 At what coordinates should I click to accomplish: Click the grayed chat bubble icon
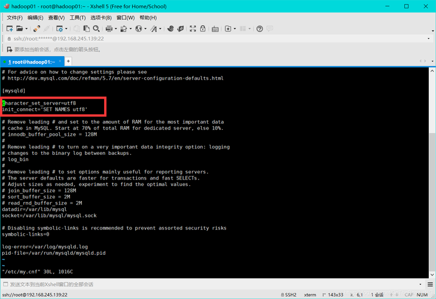click(x=270, y=28)
